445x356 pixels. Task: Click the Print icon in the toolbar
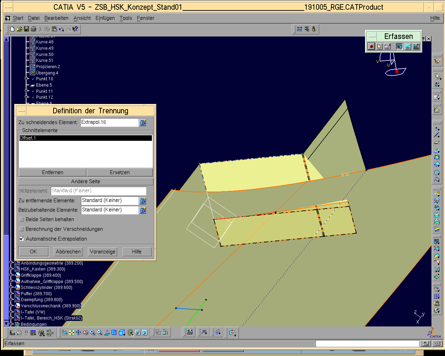pos(33,29)
